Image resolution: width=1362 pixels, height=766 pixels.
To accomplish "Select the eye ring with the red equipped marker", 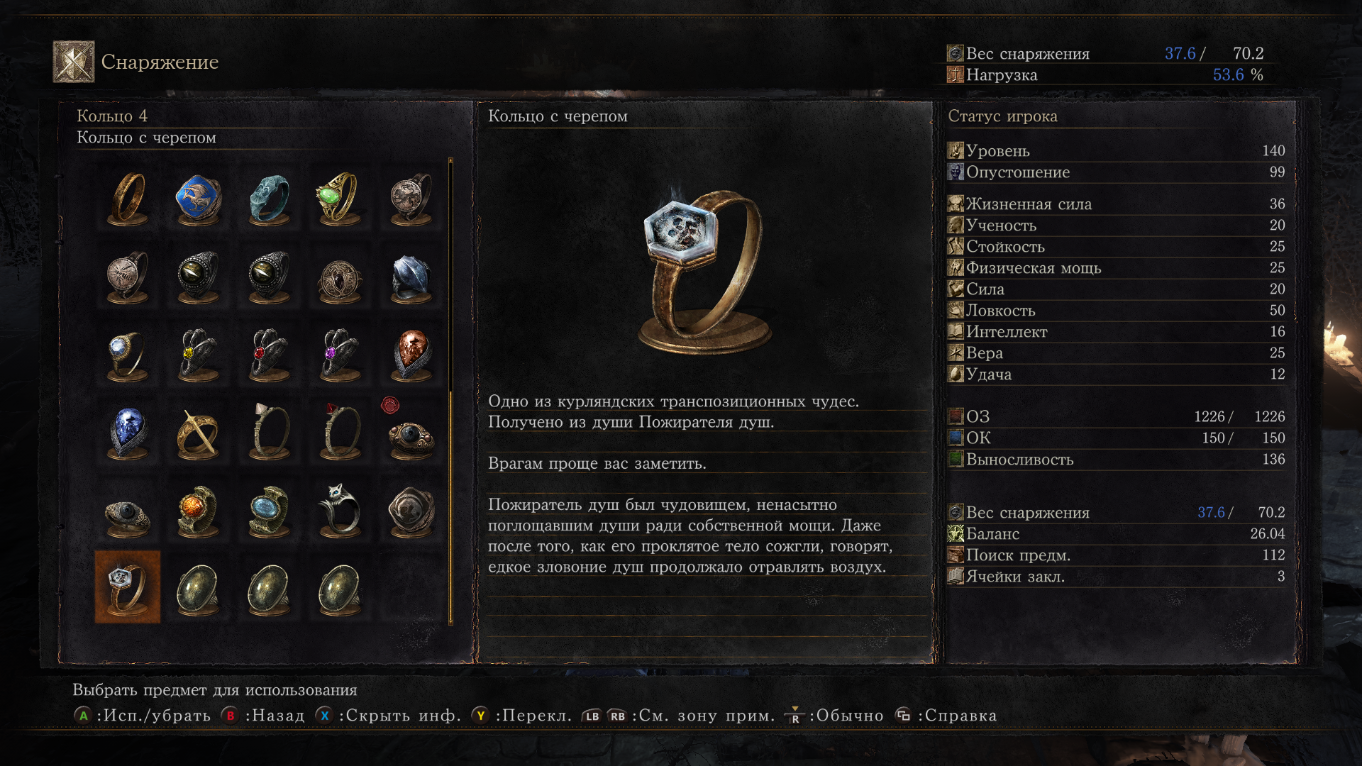I will tap(411, 433).
